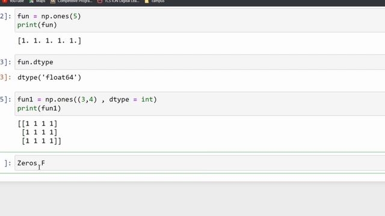
Task: Open the campus bookmarks folder
Action: [155, 1]
